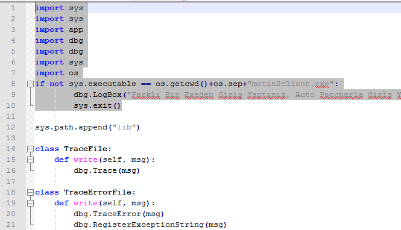The width and height of the screenshot is (401, 230).
Task: Click 'dbg.TraceError(msg)' on line 20
Action: tap(119, 214)
